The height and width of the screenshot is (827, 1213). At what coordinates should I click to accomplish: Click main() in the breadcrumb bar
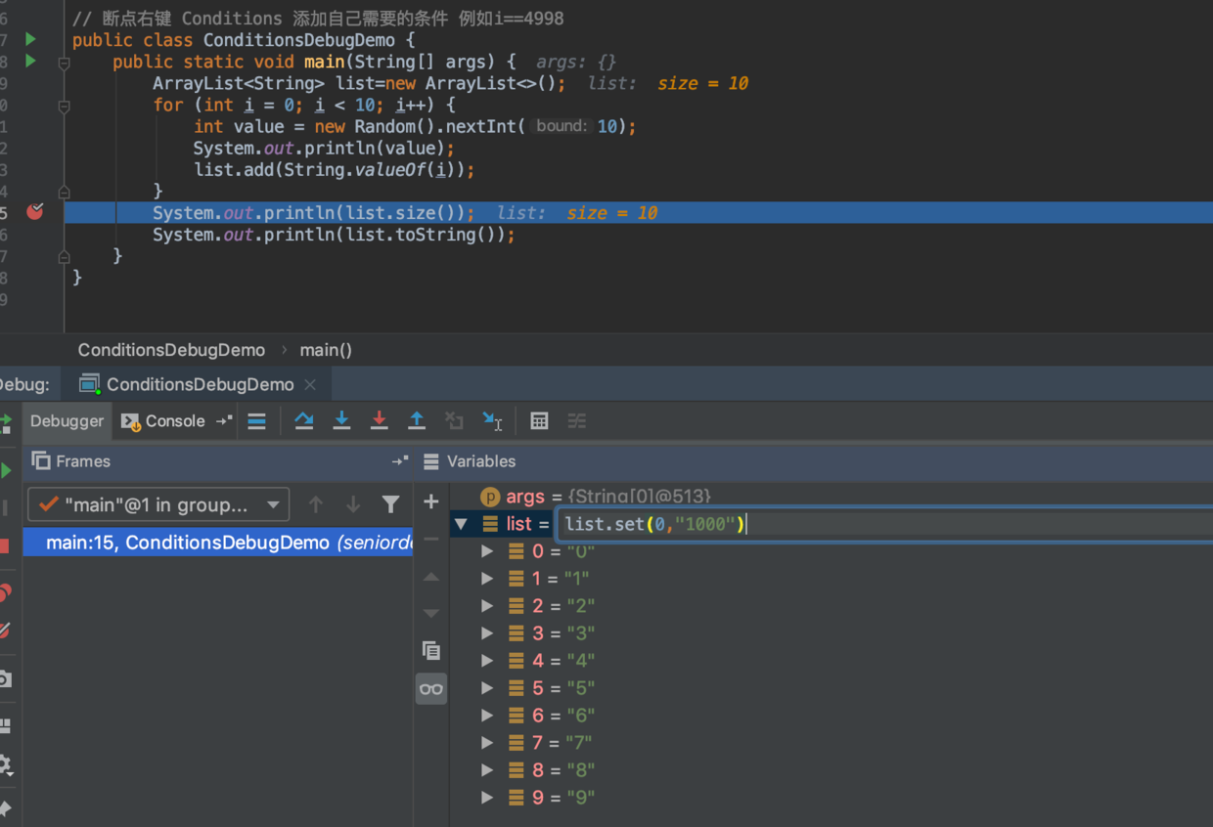(x=326, y=350)
